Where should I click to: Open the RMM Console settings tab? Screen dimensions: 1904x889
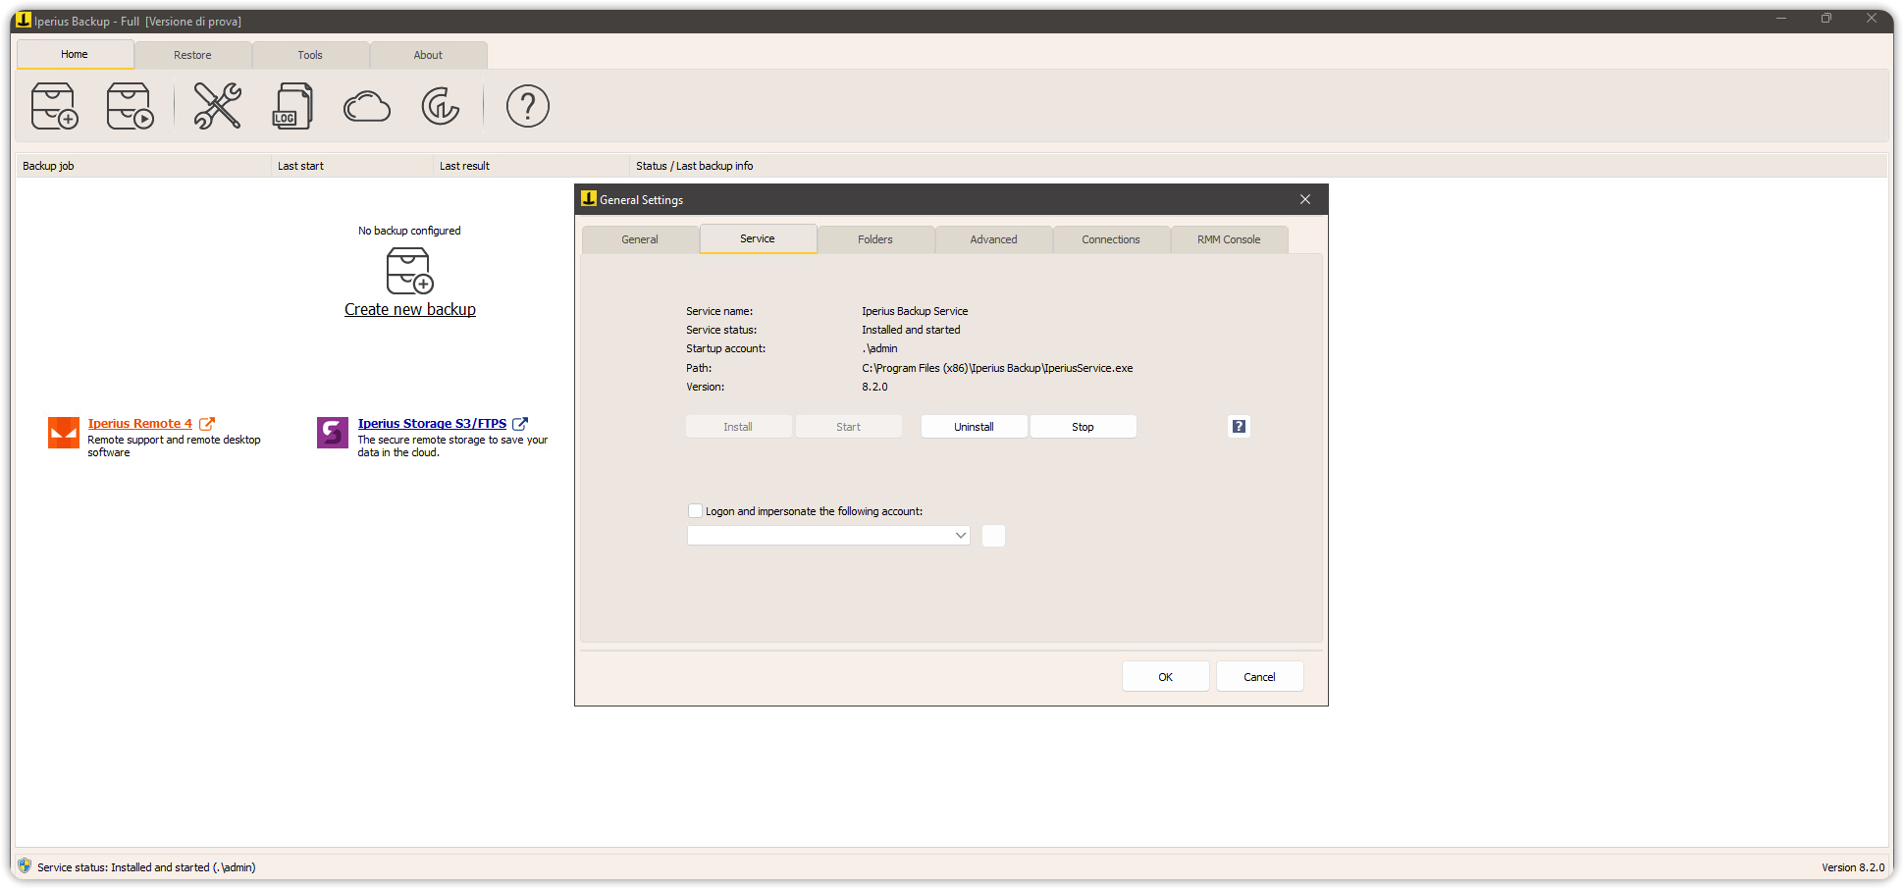pyautogui.click(x=1229, y=239)
